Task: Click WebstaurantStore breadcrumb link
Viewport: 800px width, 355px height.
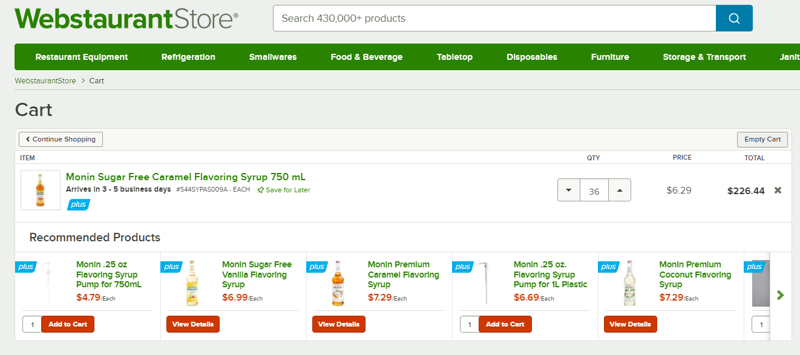Action: tap(45, 80)
